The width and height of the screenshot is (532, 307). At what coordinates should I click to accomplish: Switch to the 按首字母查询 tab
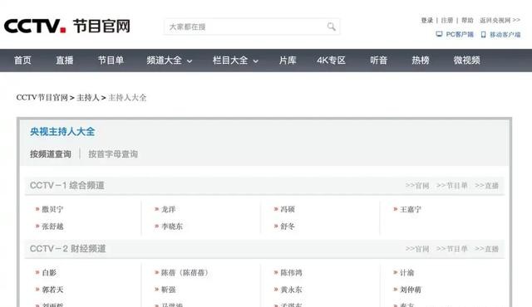(113, 154)
